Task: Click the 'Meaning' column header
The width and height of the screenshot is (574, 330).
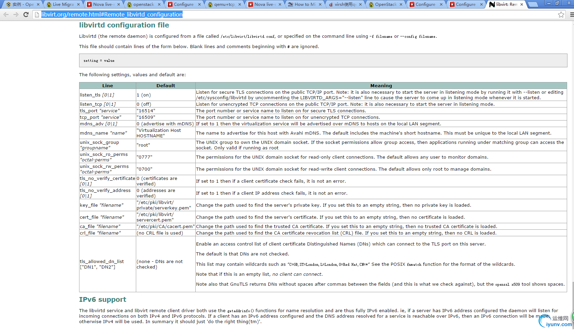Action: 381,86
